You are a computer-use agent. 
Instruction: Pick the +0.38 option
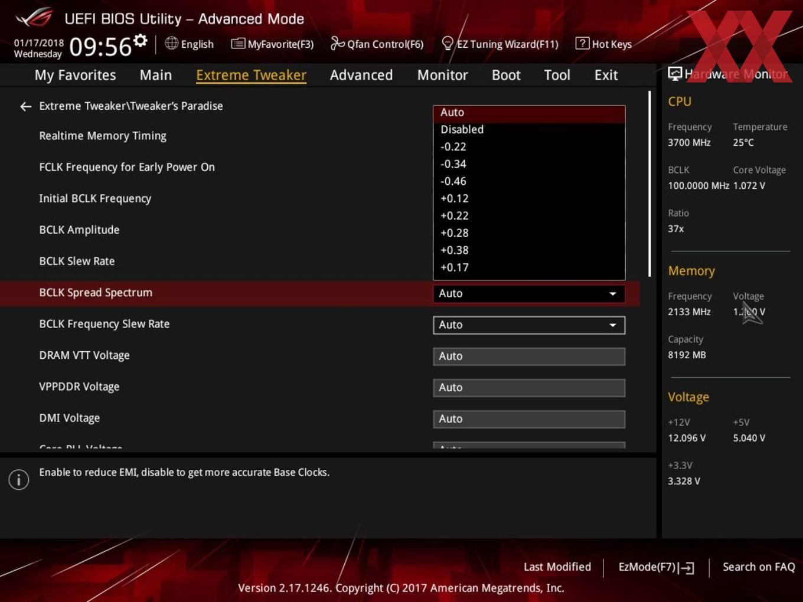(529, 250)
